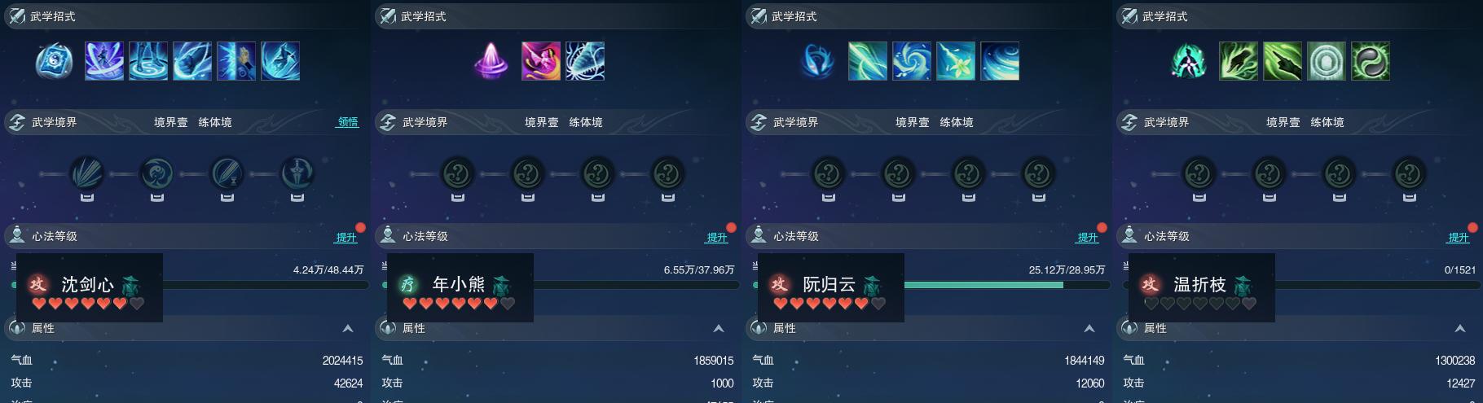The height and width of the screenshot is (403, 1483).
Task: Open the first sword realm node in first panel
Action: [x=86, y=173]
